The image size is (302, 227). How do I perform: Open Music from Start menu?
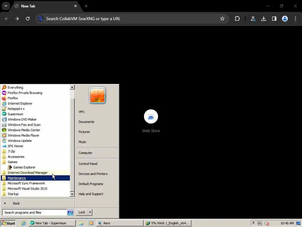[97, 142]
